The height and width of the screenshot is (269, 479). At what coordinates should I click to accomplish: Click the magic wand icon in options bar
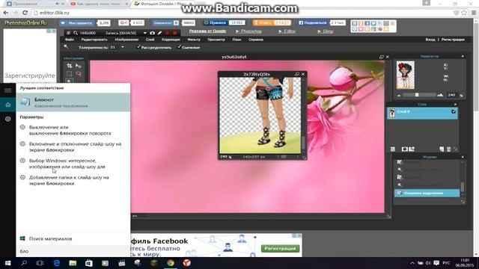tap(66, 46)
